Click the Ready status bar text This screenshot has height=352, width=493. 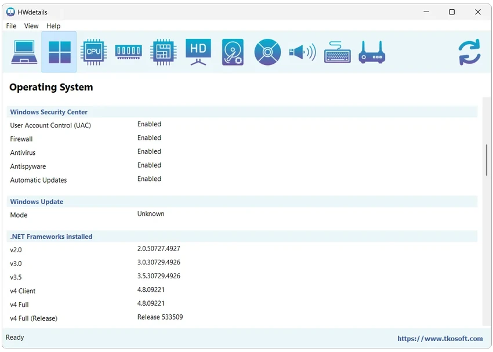14,338
